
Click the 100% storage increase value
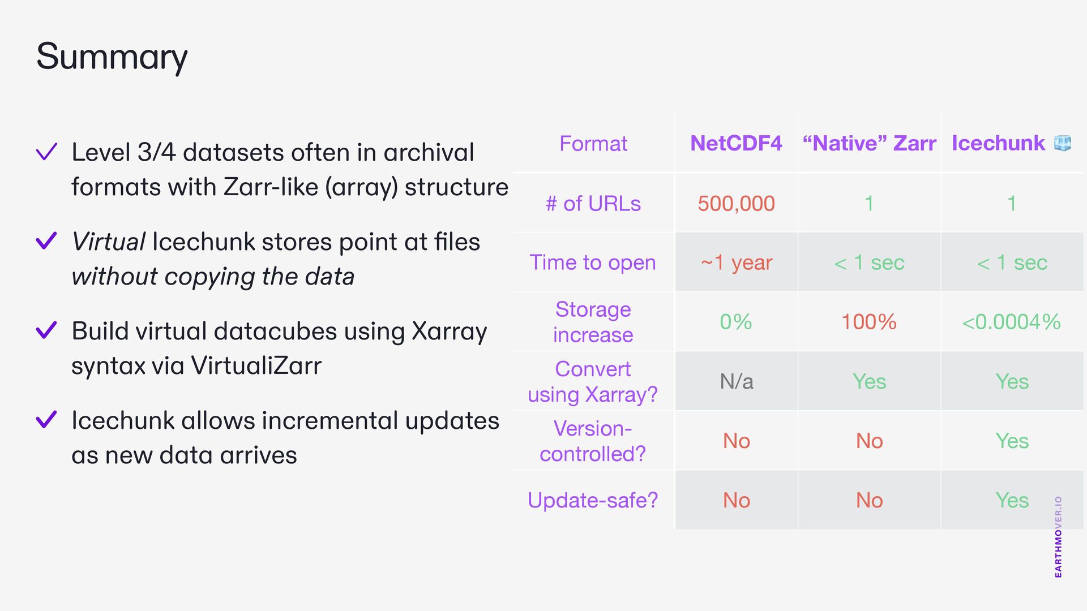(x=869, y=322)
